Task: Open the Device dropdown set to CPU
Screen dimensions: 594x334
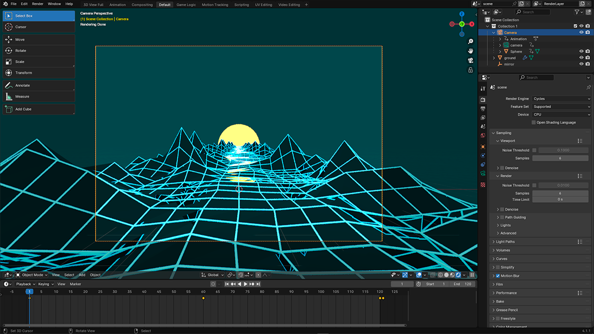Action: click(x=562, y=115)
